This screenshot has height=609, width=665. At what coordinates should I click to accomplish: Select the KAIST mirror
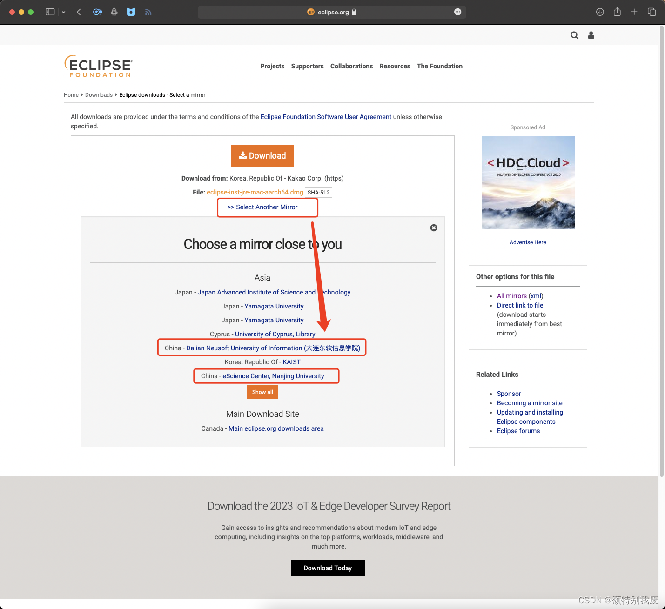[x=292, y=362]
